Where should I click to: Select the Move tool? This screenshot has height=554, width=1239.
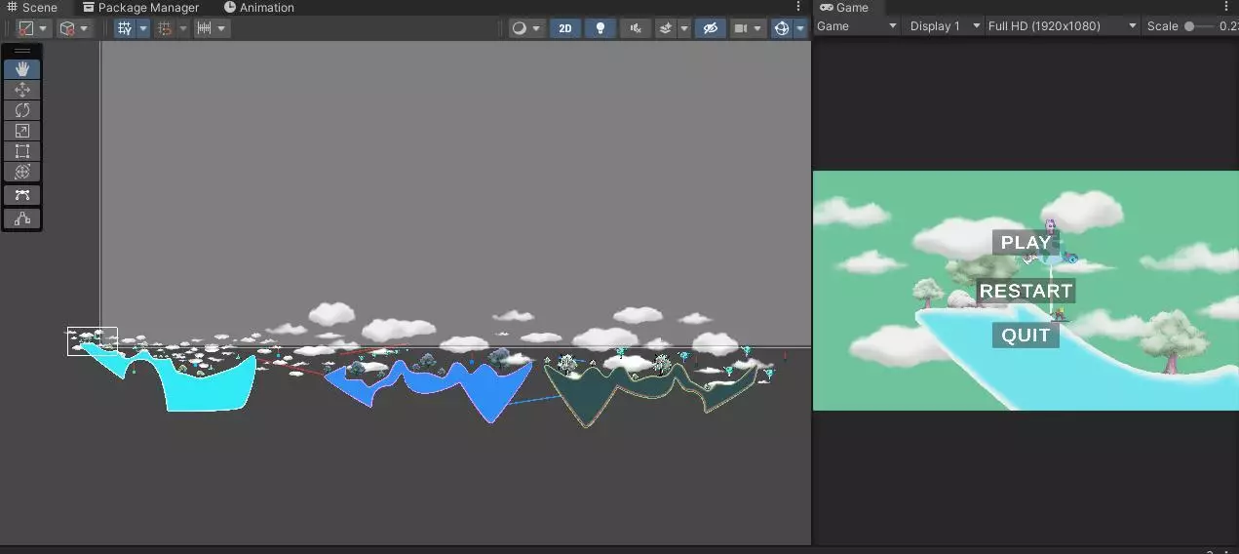[x=21, y=90]
